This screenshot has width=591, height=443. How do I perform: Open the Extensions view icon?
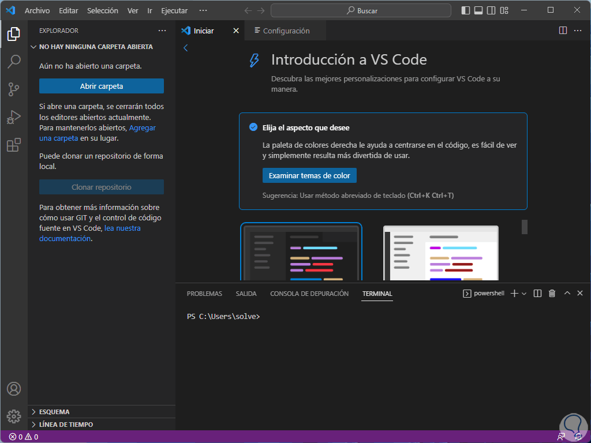click(x=14, y=145)
